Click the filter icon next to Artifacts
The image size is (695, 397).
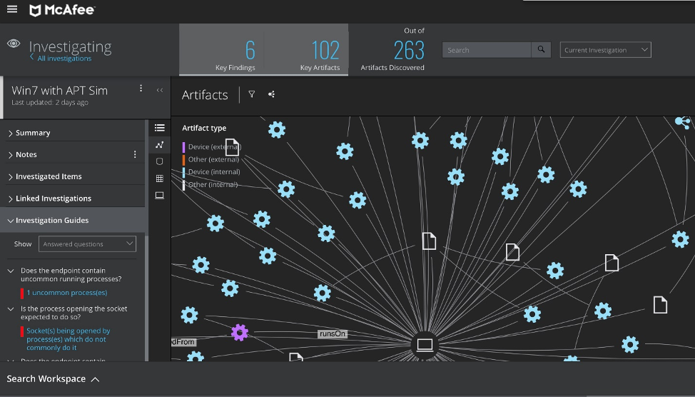tap(251, 94)
